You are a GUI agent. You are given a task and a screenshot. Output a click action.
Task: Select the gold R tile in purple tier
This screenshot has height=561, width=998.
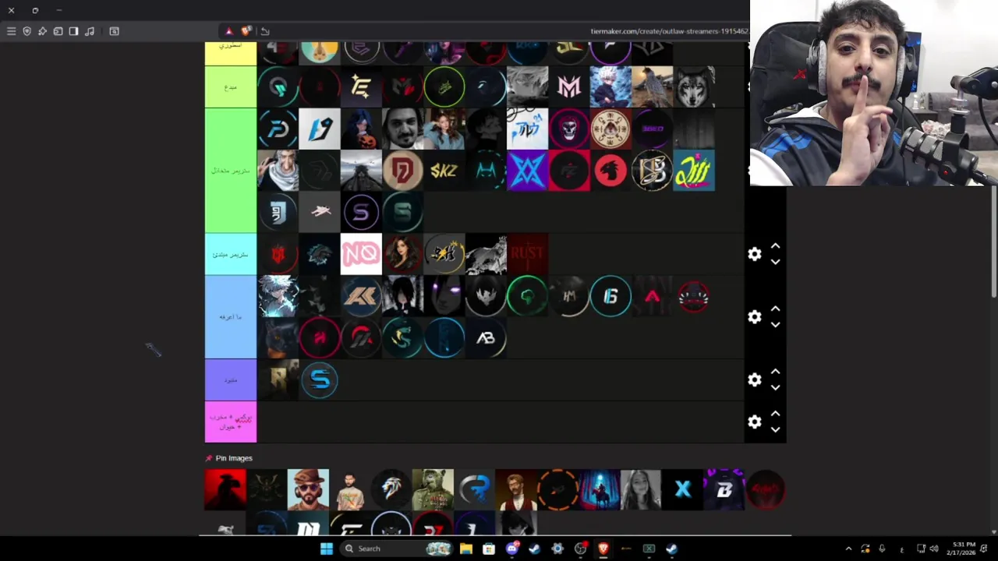pyautogui.click(x=278, y=380)
